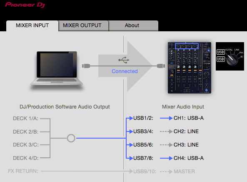The height and width of the screenshot is (182, 247).
Task: Click the USB input selector knob image
Action: (x=230, y=56)
